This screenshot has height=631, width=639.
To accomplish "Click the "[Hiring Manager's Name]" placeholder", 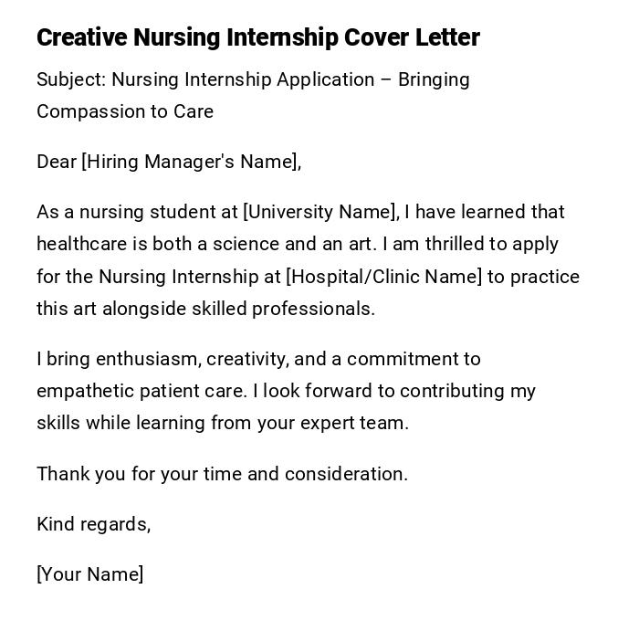I will coord(190,162).
